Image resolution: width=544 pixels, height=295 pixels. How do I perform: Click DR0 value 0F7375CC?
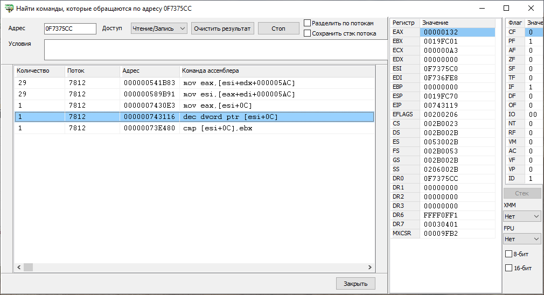[457, 179]
